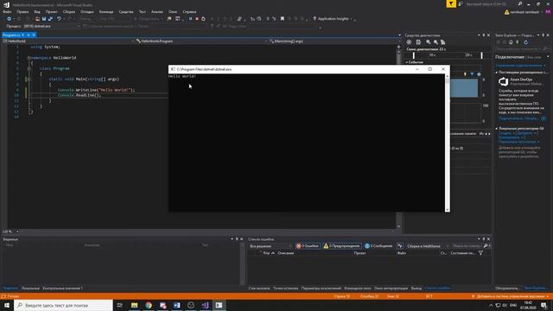Click the manage connections link
The image size is (553, 311).
tap(520, 66)
